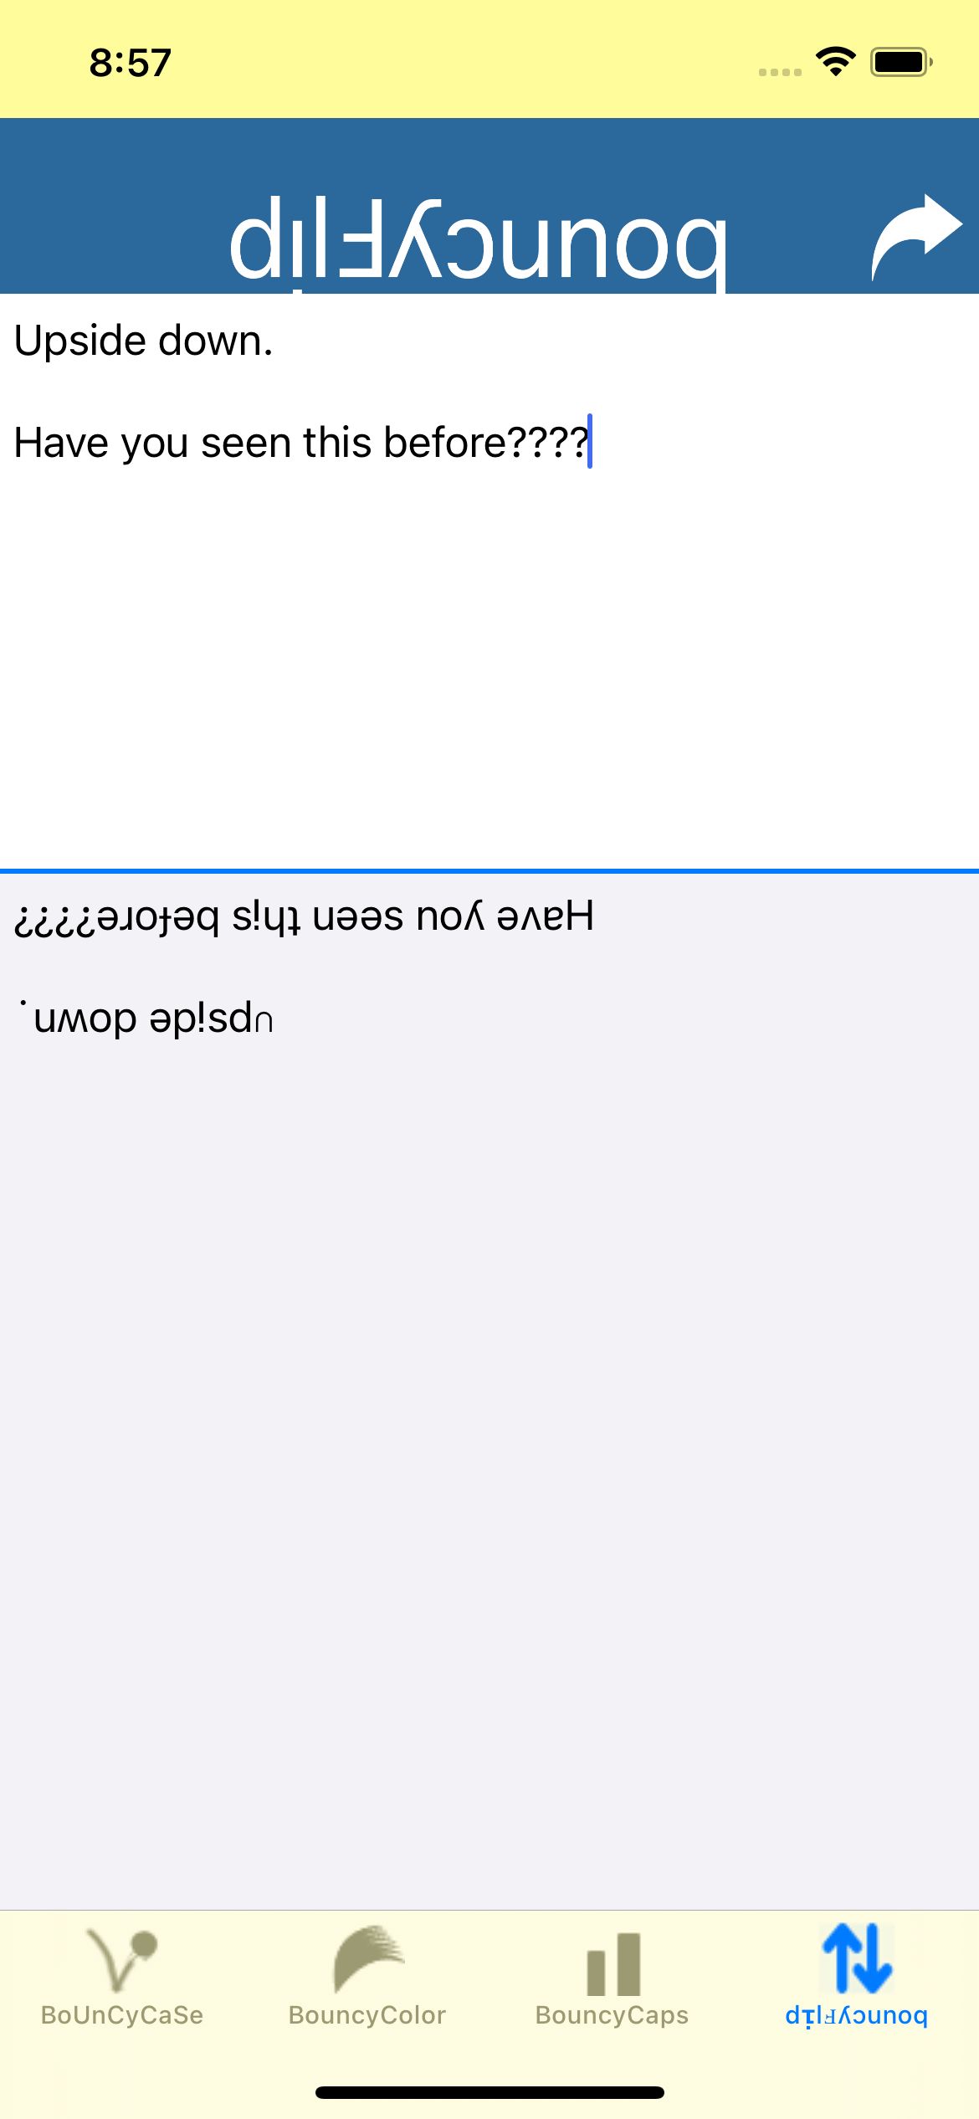This screenshot has width=979, height=2119.
Task: Tap the Wi-Fi status icon
Action: [x=835, y=62]
